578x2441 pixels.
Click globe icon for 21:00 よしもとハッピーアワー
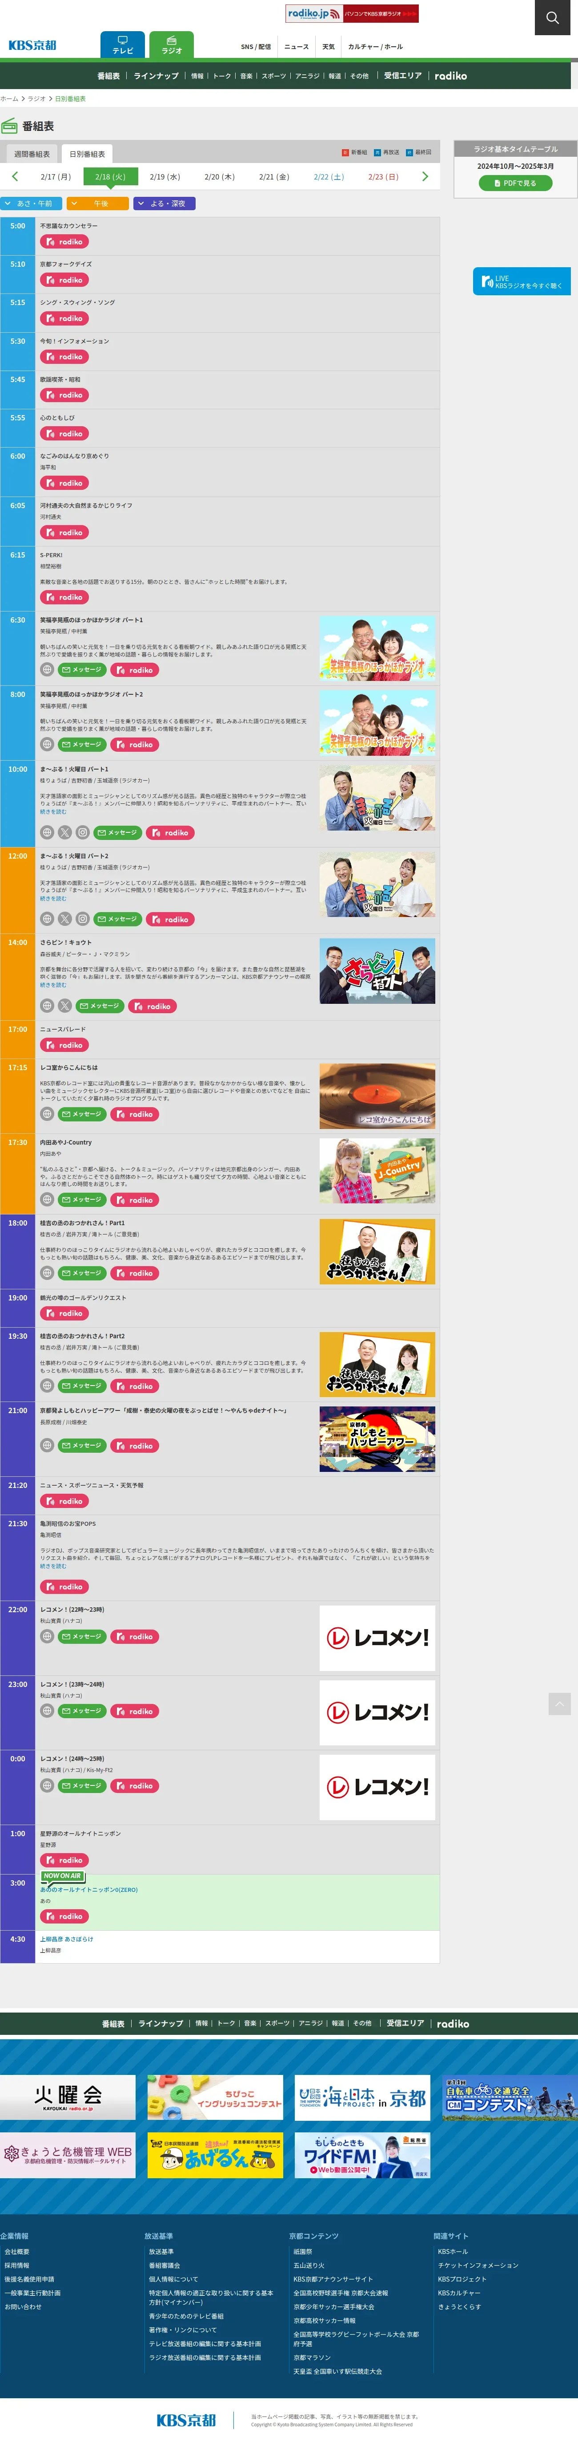[x=46, y=1445]
